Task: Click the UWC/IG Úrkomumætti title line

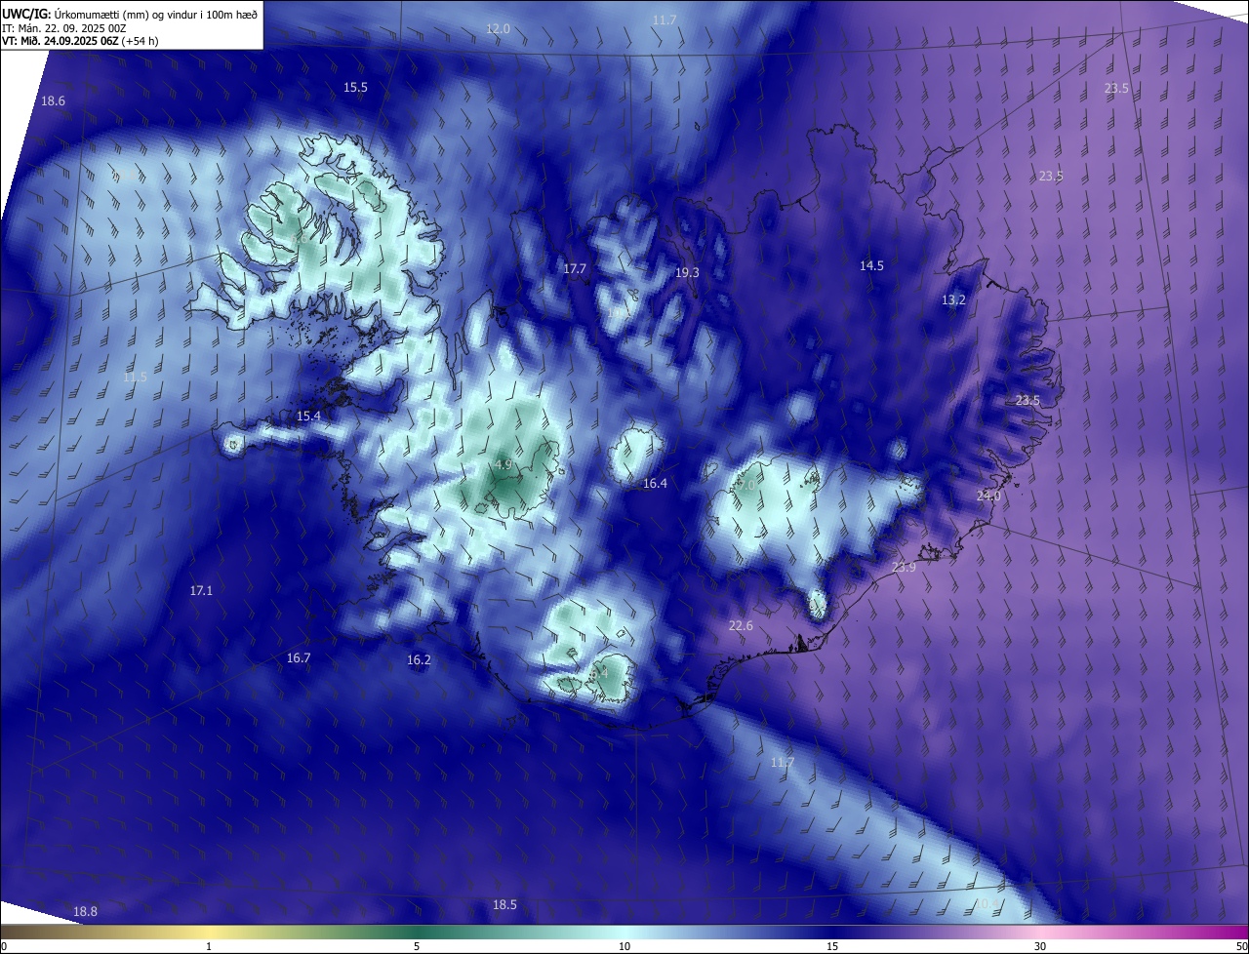Action: click(130, 14)
